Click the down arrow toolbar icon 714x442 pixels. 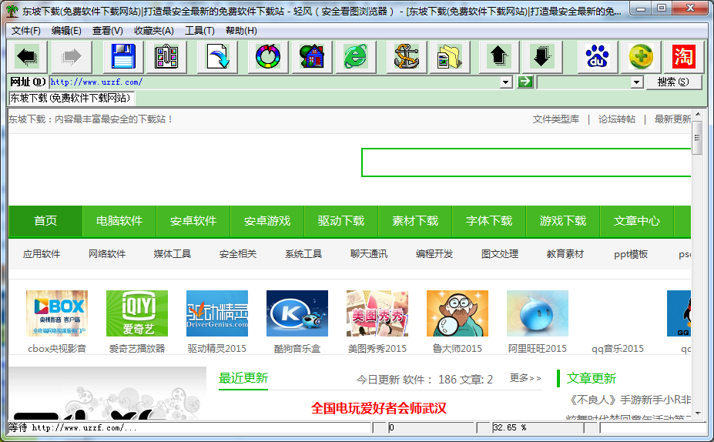(x=542, y=57)
